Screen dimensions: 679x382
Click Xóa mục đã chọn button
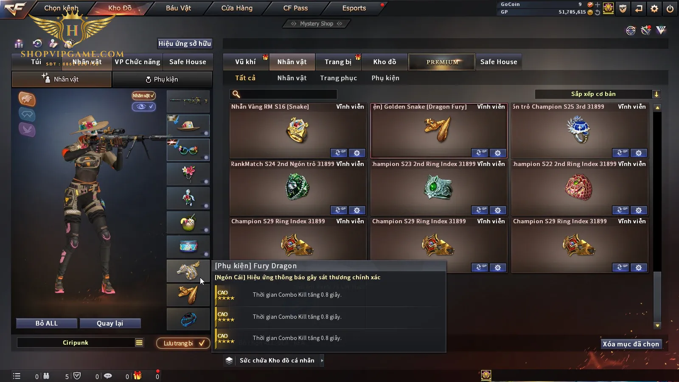631,344
